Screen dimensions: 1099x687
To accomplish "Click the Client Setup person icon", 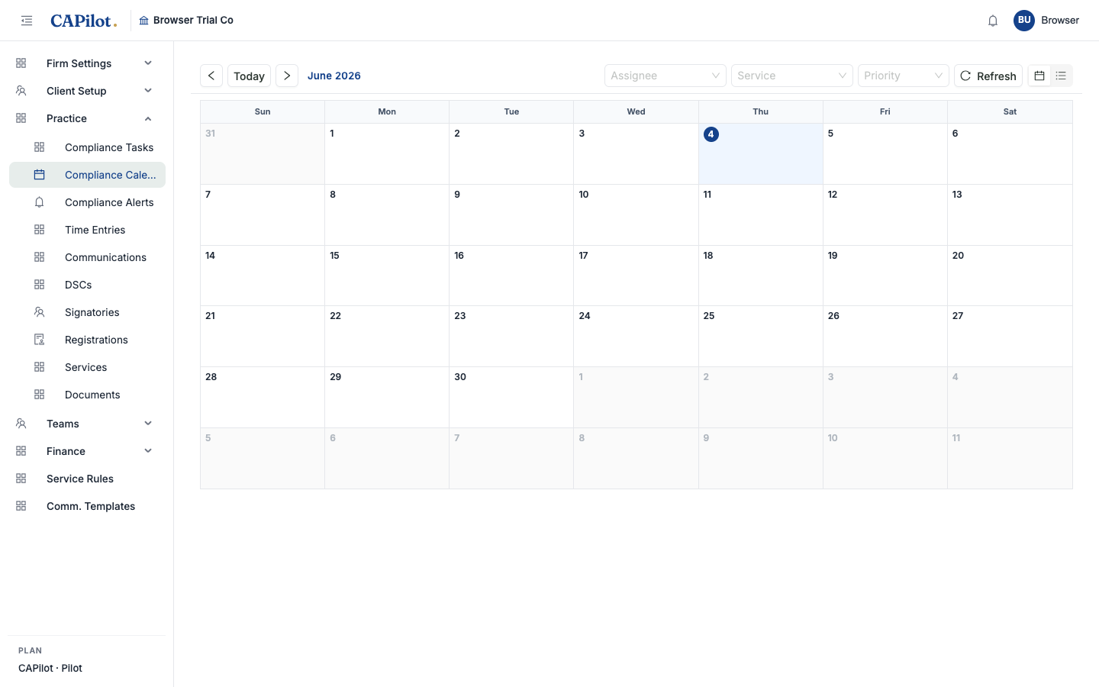I will click(x=21, y=91).
